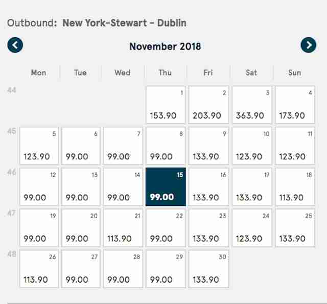Go to previous month with left arrow
Screen dimensions: 327x304
pos(15,45)
